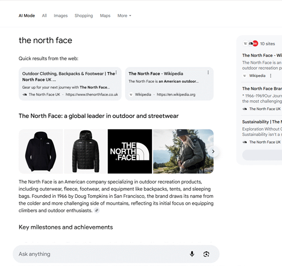This screenshot has width=282, height=266.
Task: Open options menu for The North Face UK card
Action: click(x=116, y=73)
